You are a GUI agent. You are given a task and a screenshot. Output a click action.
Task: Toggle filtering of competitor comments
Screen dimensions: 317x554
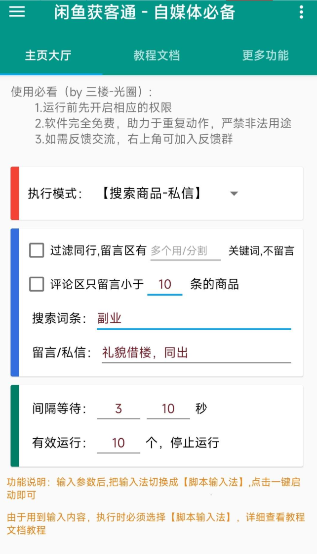pos(36,251)
